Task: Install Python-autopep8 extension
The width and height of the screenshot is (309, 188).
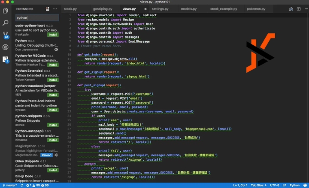Action: click(53, 140)
